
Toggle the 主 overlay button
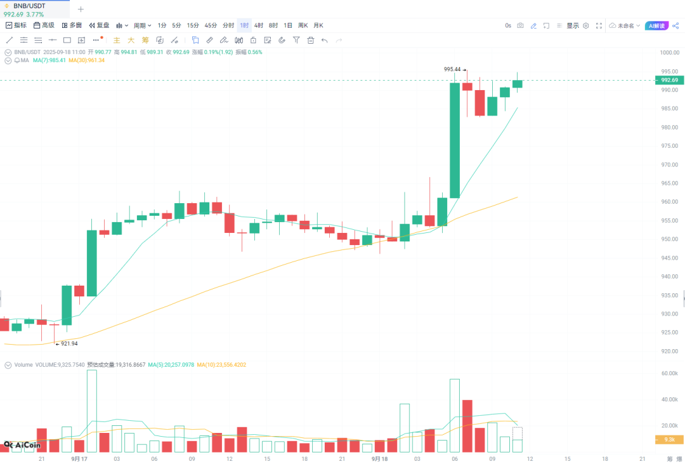tap(116, 40)
